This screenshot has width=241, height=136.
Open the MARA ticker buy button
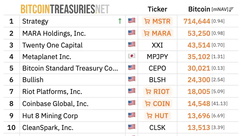[x=157, y=33]
